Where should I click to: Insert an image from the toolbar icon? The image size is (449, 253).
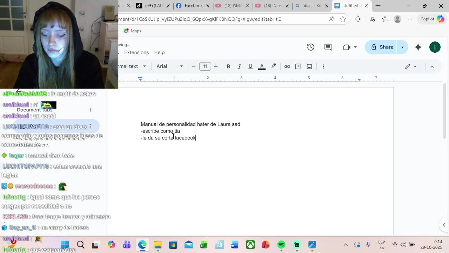click(309, 66)
